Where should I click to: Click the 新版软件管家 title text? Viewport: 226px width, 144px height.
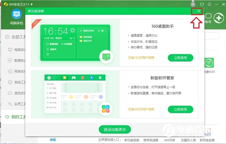[162, 78]
